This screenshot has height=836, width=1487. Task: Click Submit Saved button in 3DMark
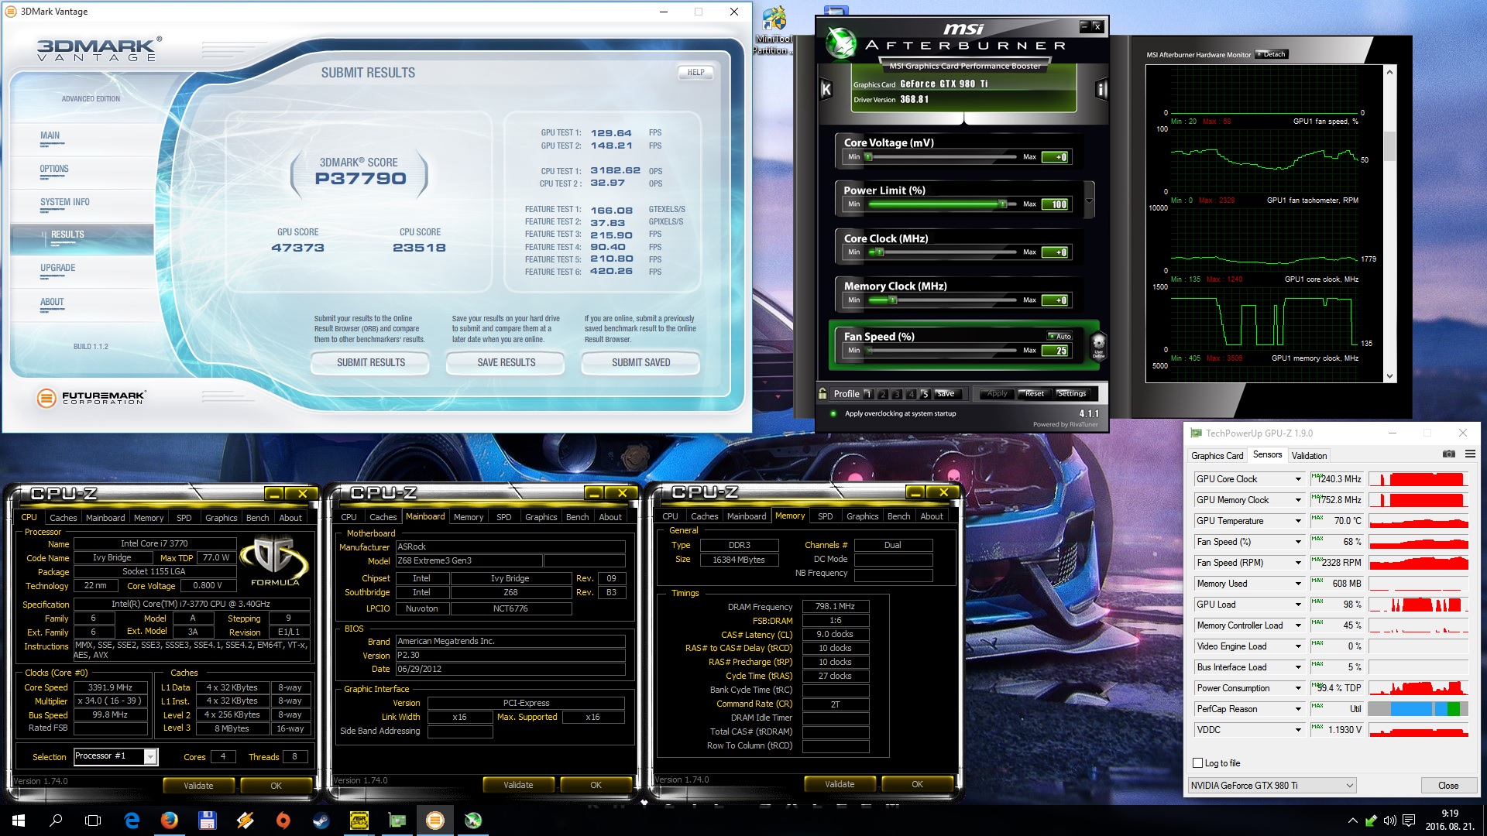pos(640,362)
